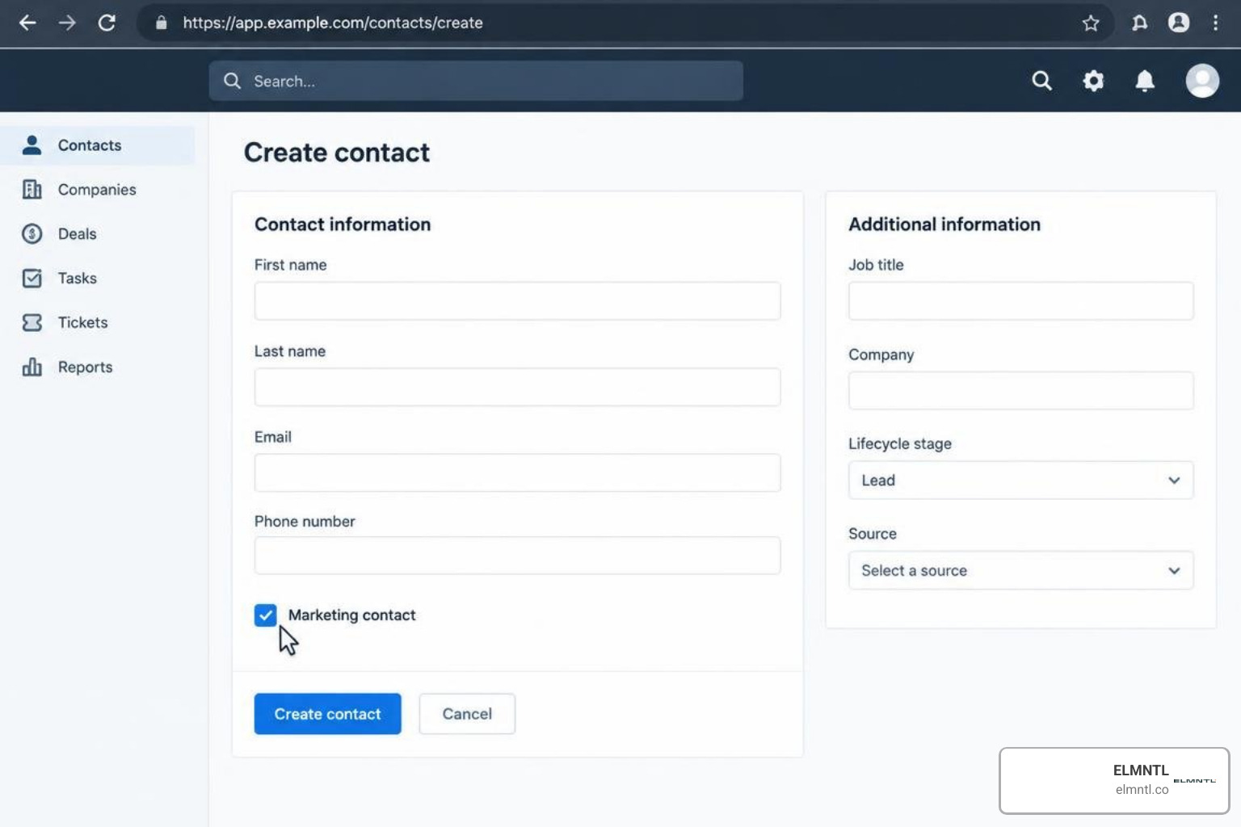Open the browser notifications bell icon
The width and height of the screenshot is (1241, 827).
(x=1139, y=23)
